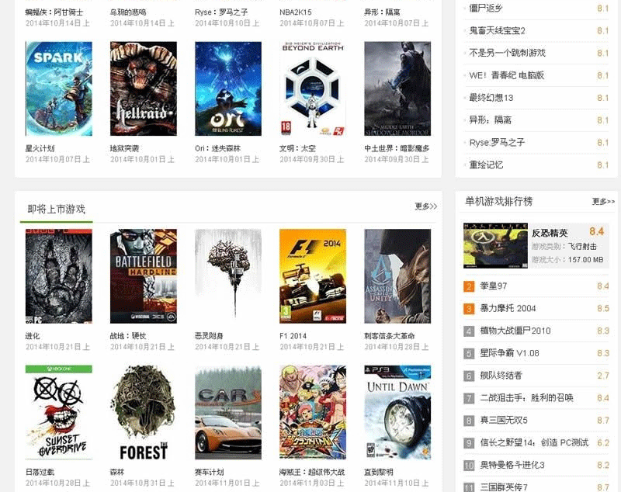This screenshot has height=492, width=621.
Task: Open the Ori:迷失森林 title link
Action: (218, 148)
